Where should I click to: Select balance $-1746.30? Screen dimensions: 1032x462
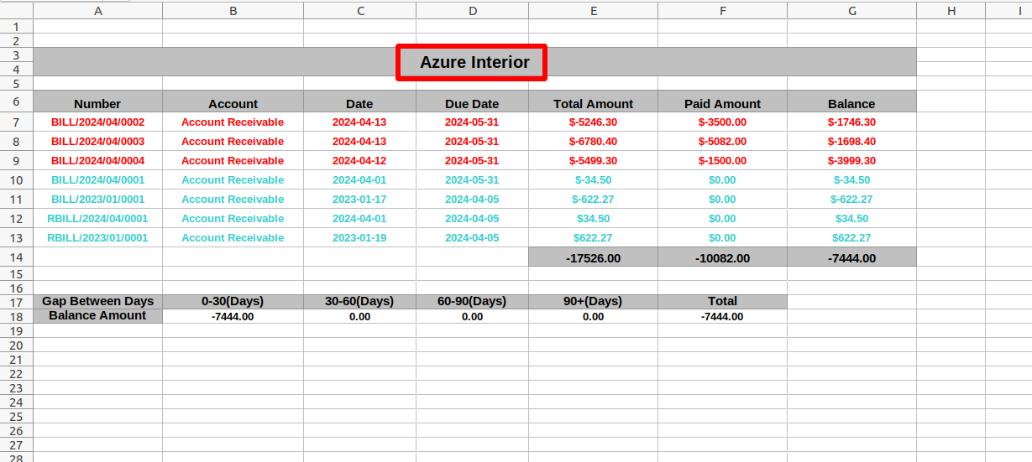click(851, 122)
